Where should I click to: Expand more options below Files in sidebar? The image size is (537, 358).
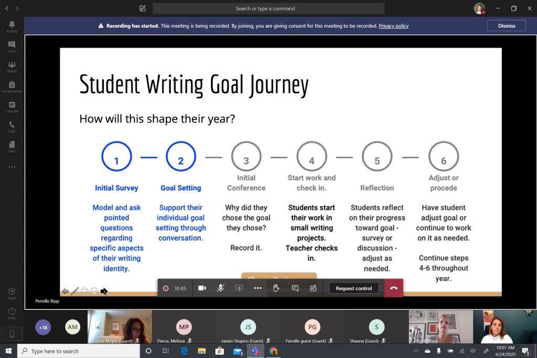click(12, 167)
